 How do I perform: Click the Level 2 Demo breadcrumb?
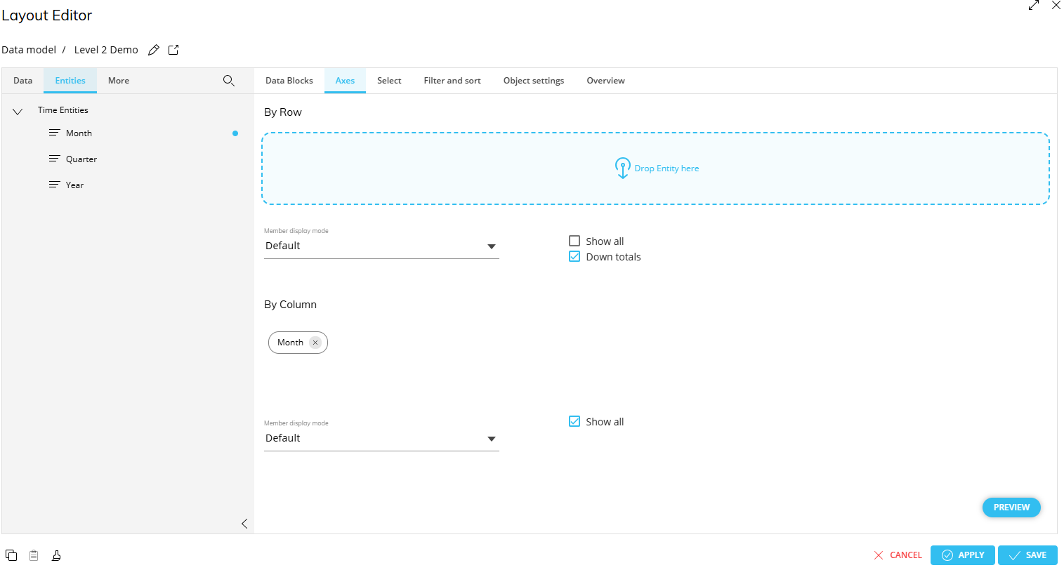106,50
